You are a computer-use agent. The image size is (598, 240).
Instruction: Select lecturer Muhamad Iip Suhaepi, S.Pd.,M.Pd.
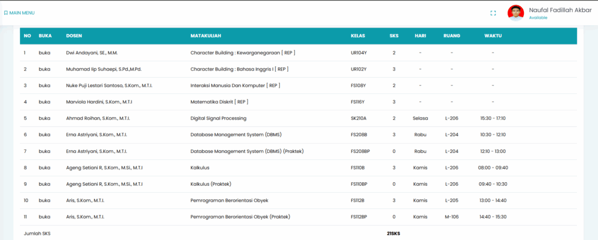(x=104, y=69)
